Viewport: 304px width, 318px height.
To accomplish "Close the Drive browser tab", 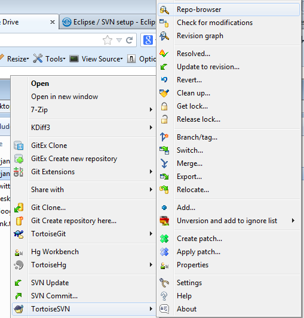I will point(53,22).
